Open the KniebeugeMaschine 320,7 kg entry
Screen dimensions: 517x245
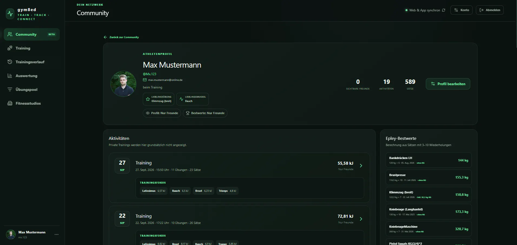pyautogui.click(x=429, y=229)
